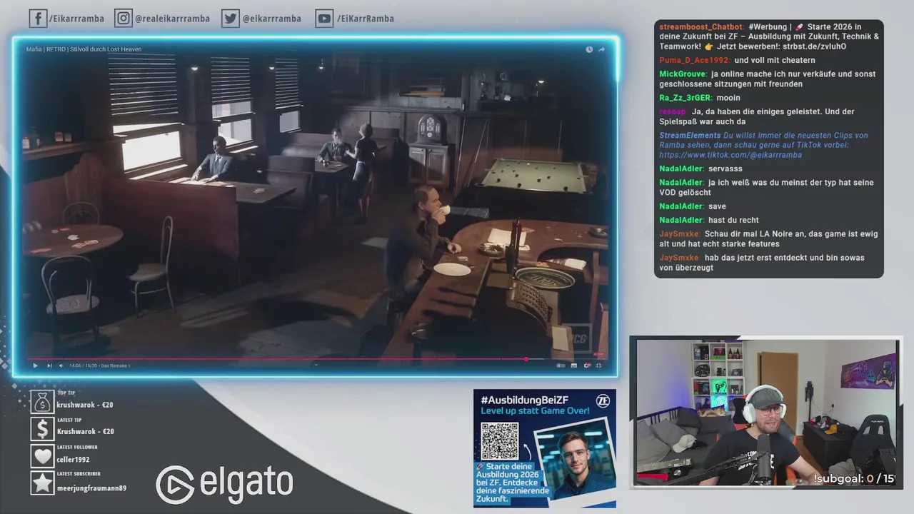This screenshot has width=914, height=514.
Task: Click the elgato logo
Action: pos(224,484)
